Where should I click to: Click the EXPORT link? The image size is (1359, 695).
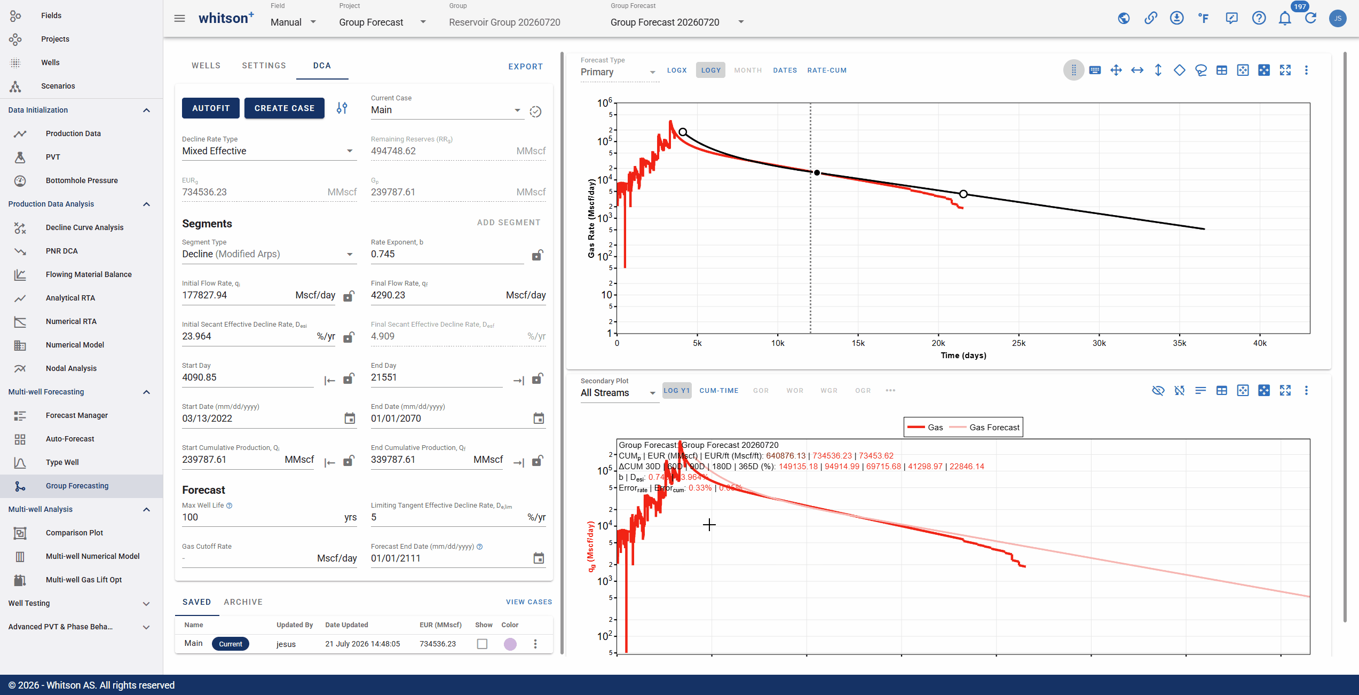[x=526, y=67]
